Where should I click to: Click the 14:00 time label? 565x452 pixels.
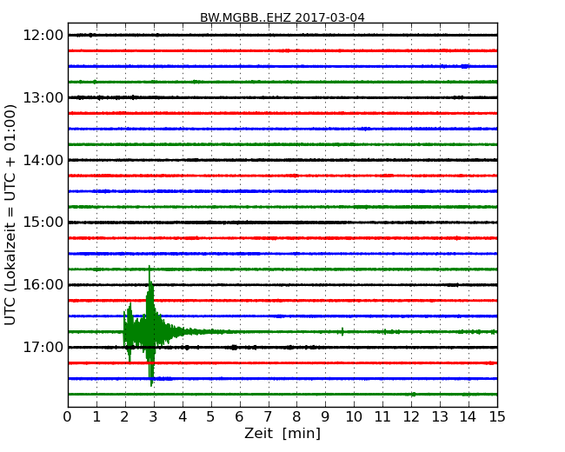(x=43, y=160)
